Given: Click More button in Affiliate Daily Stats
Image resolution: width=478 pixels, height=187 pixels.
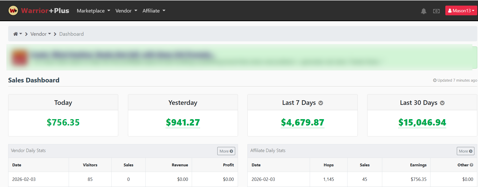Looking at the screenshot, I should 465,151.
